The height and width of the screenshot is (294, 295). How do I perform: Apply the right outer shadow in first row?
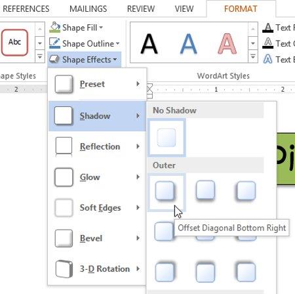[x=246, y=190]
